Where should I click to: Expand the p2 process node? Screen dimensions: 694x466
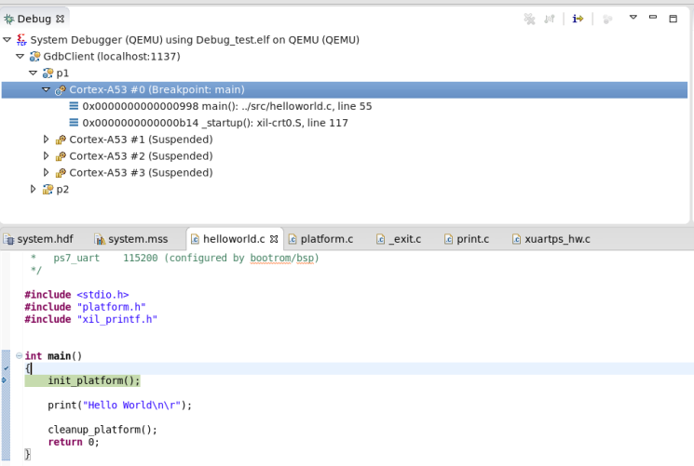pyautogui.click(x=34, y=189)
